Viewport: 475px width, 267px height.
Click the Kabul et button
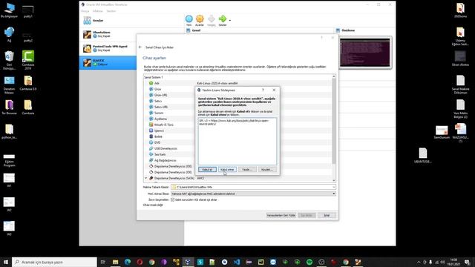(x=207, y=170)
